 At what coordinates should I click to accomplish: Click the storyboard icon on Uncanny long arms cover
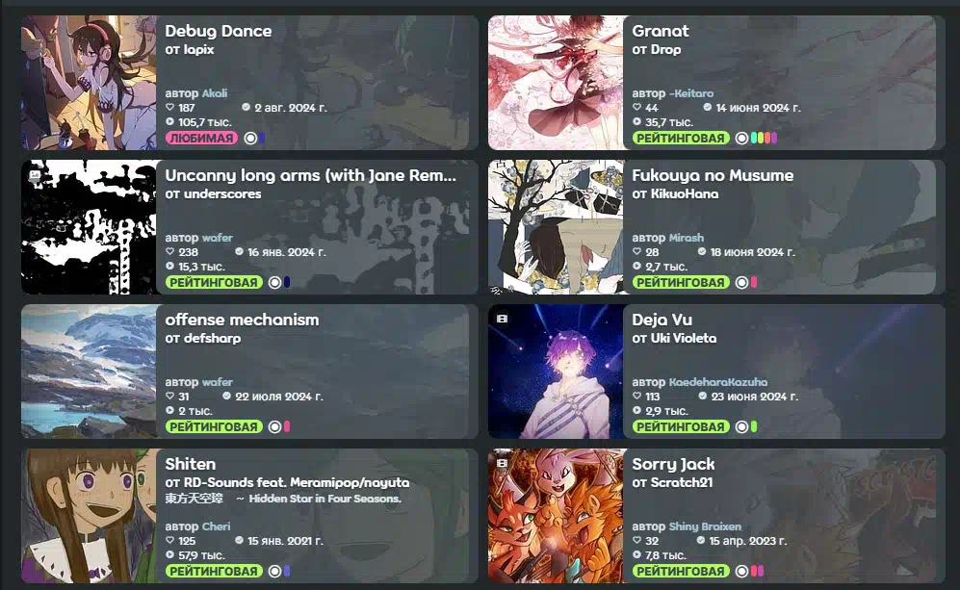click(35, 174)
